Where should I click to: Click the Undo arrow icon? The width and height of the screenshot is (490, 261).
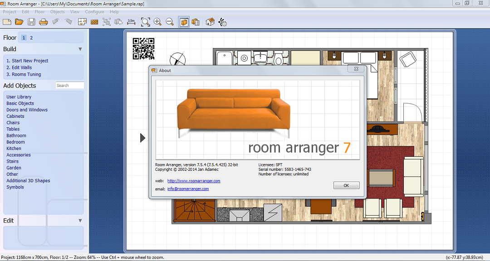[56, 22]
